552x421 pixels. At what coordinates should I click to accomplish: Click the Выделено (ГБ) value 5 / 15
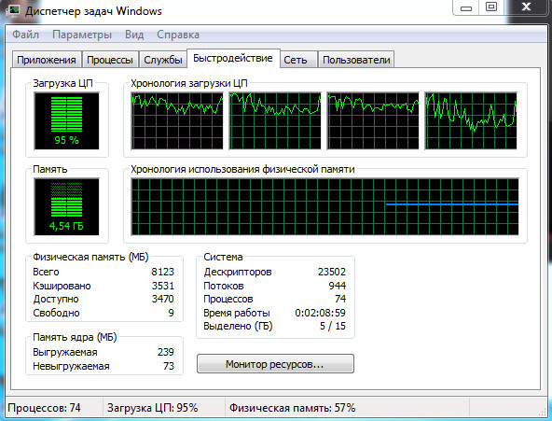pos(333,326)
